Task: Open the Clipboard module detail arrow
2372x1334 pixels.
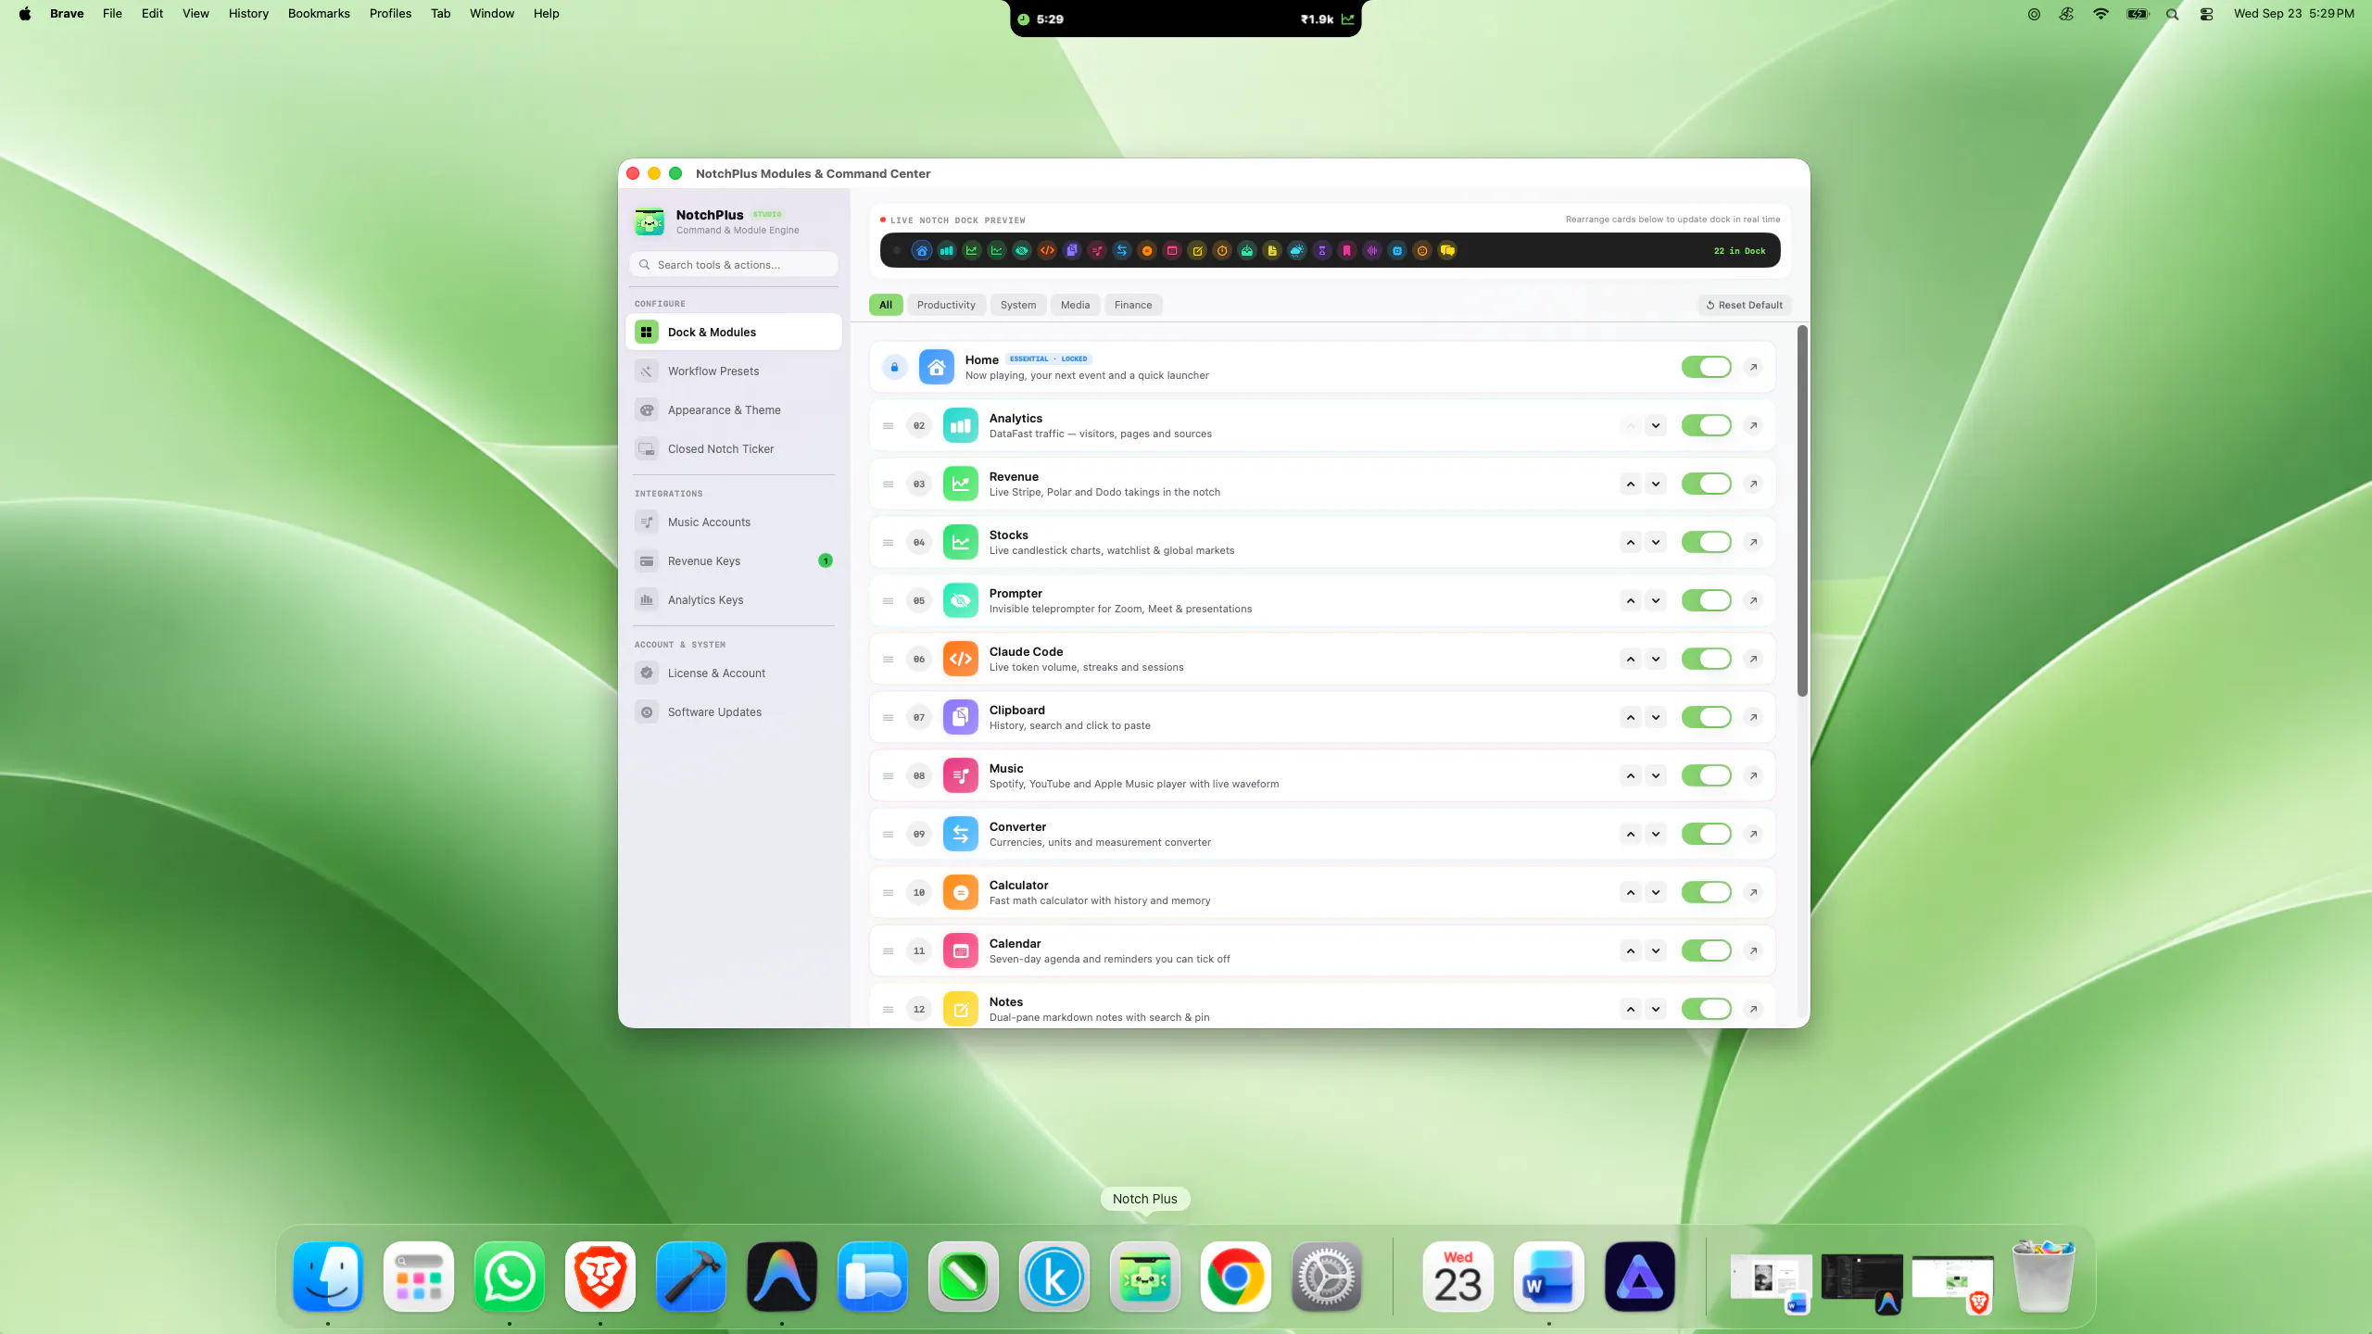Action: 1753,717
